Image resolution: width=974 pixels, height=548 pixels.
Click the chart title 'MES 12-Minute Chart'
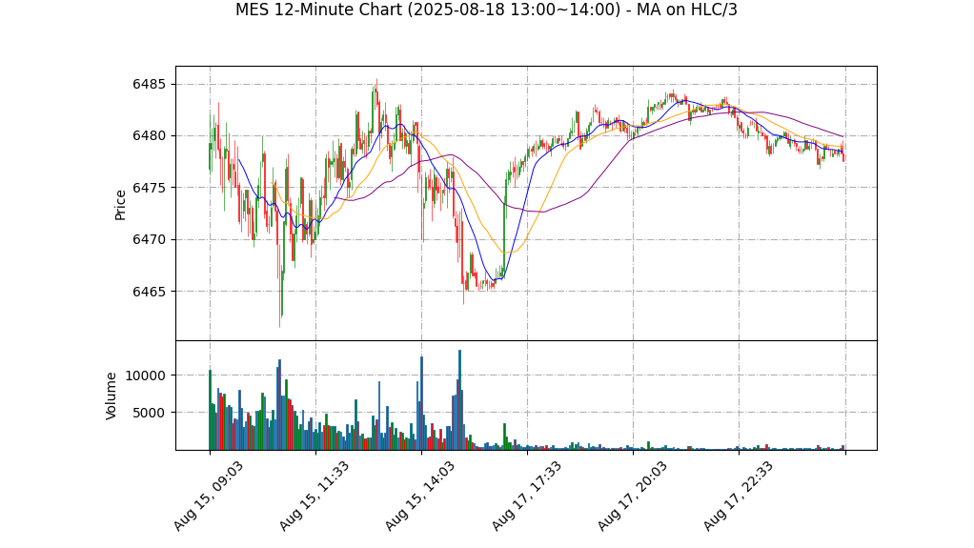click(x=486, y=10)
